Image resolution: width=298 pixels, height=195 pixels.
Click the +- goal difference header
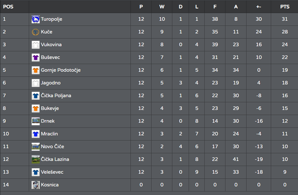coord(259,7)
